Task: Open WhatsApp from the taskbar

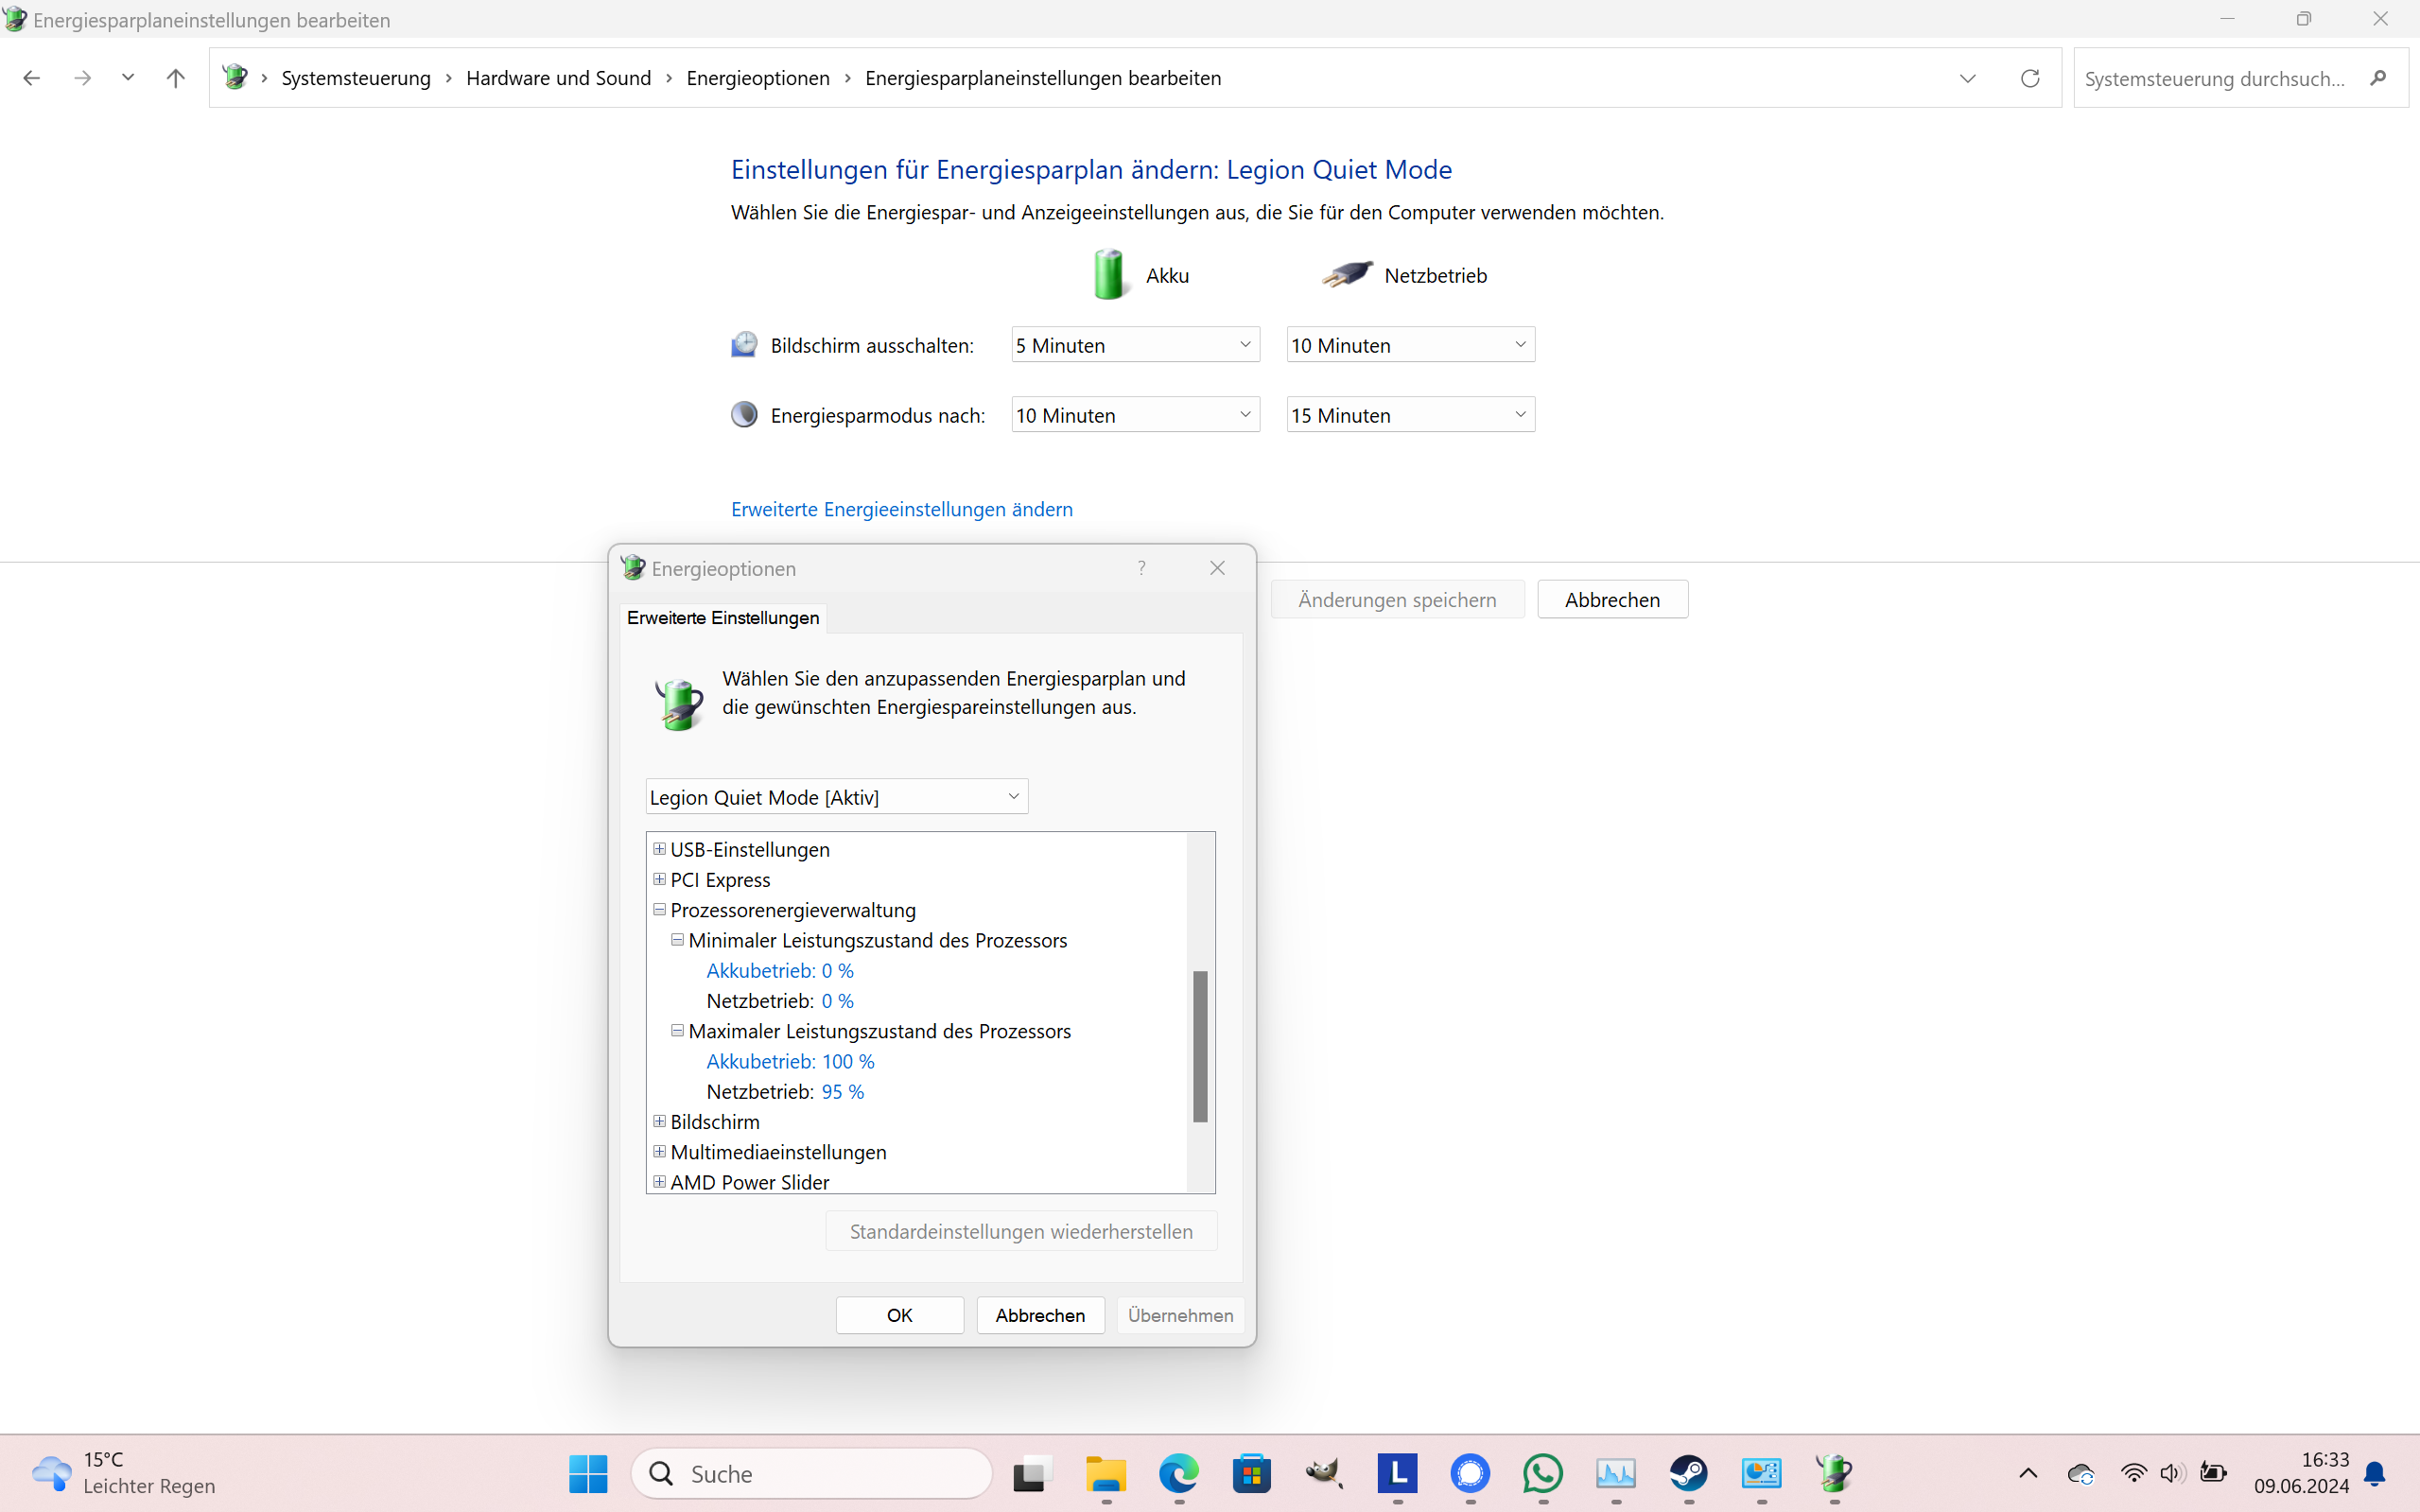Action: [x=1542, y=1475]
